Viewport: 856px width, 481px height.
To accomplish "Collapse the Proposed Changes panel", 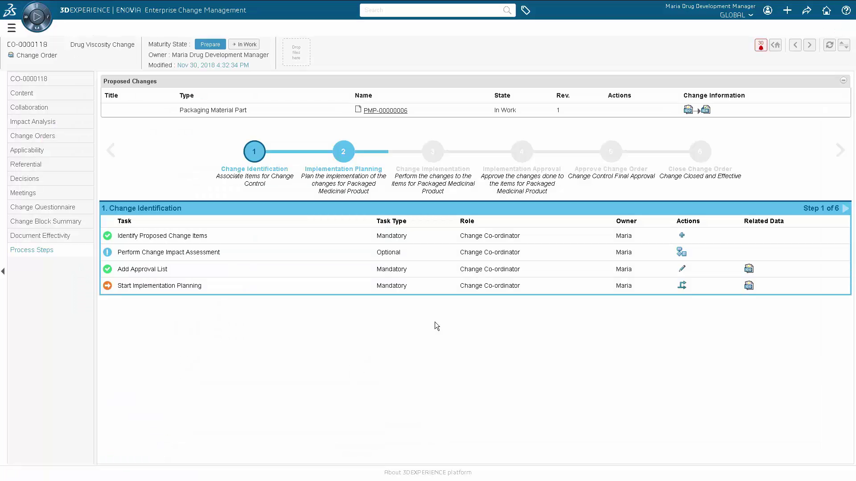I will coord(843,81).
